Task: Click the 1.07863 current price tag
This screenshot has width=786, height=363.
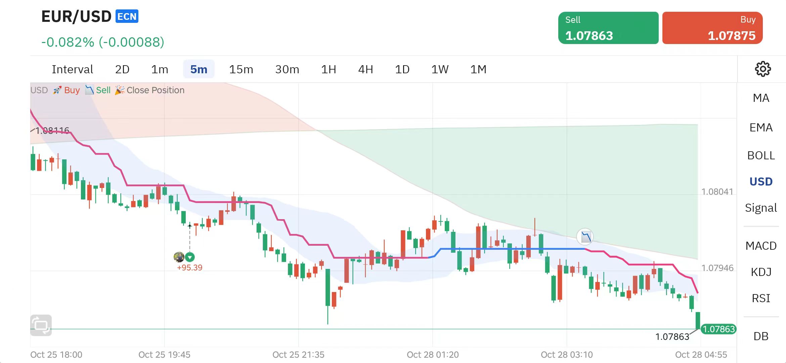Action: point(718,329)
